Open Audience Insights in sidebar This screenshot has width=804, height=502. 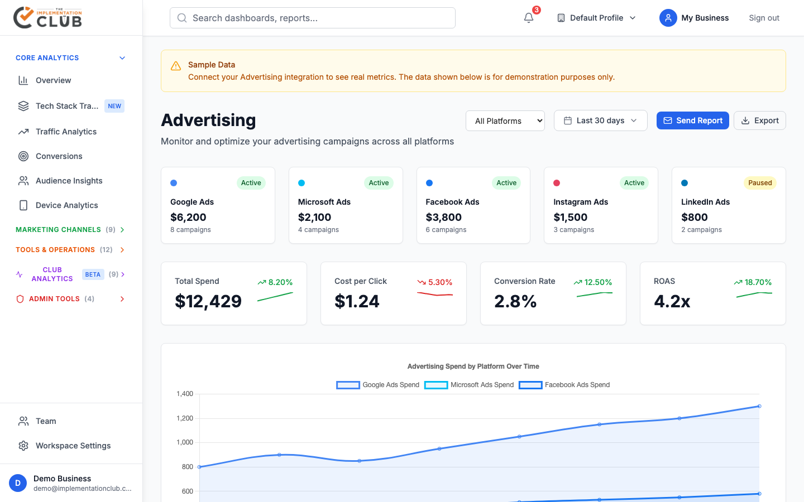[x=69, y=181]
